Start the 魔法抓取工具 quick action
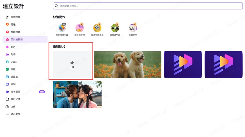The image size is (245, 137). coord(97,30)
